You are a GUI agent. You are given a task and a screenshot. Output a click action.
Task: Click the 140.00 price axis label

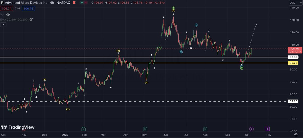[x=294, y=8]
